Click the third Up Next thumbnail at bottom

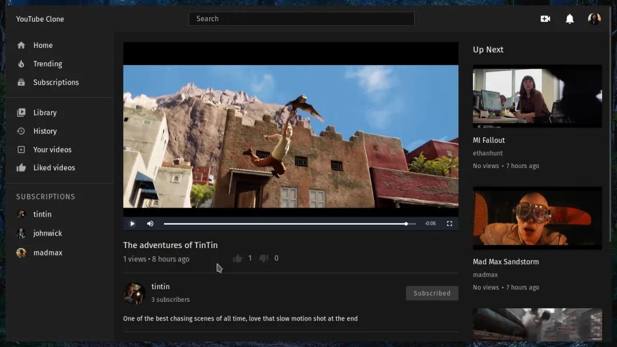tap(537, 325)
